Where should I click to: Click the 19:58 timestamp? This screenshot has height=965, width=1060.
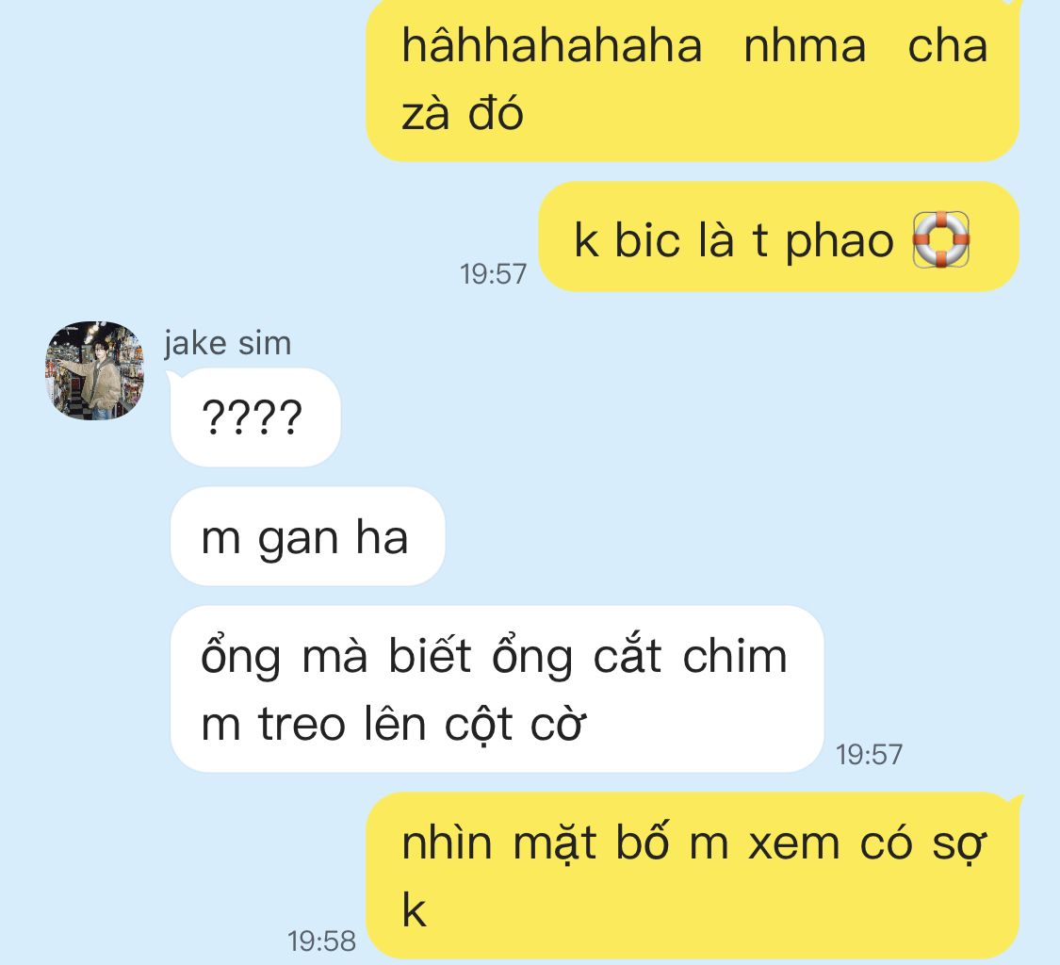tap(322, 940)
